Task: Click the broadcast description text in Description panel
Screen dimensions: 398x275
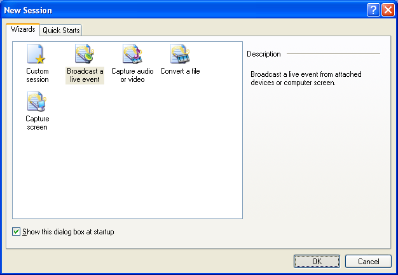Action: click(305, 79)
